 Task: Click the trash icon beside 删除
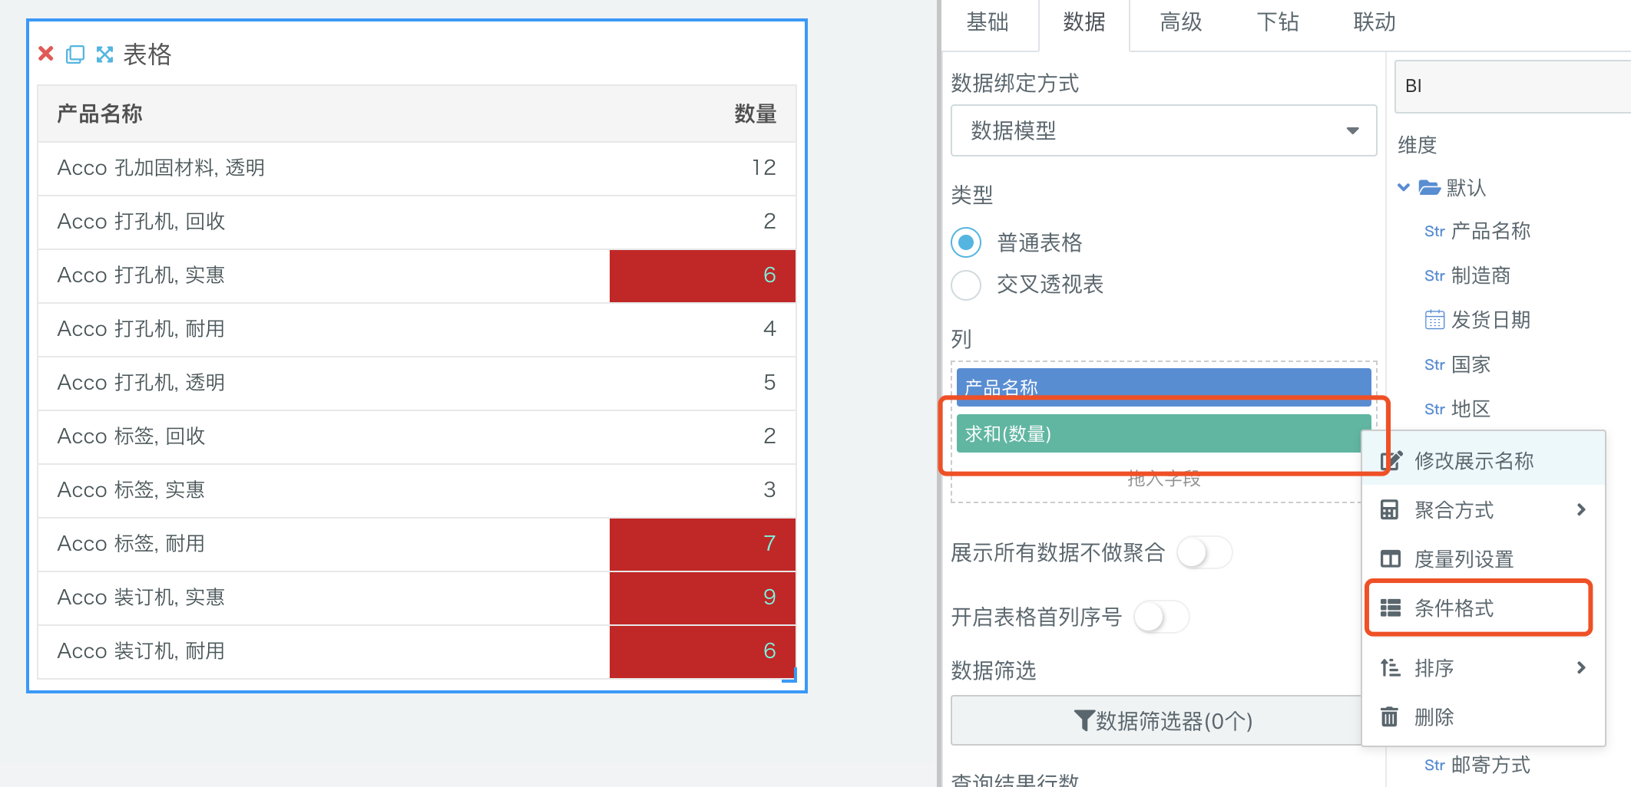coord(1389,717)
